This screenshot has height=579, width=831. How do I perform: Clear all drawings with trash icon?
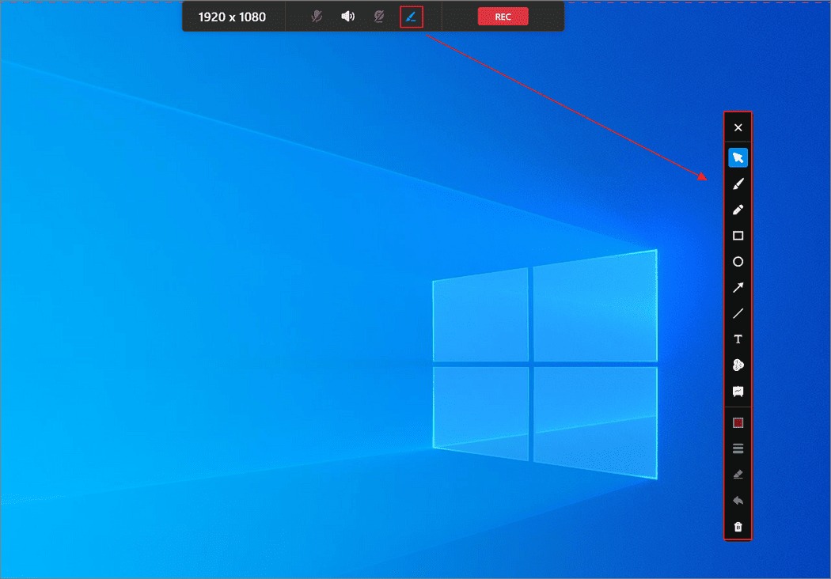coord(738,527)
